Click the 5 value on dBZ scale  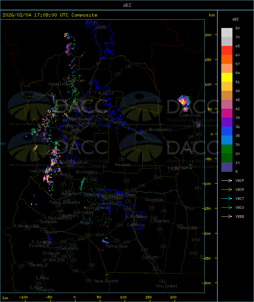click(x=236, y=171)
